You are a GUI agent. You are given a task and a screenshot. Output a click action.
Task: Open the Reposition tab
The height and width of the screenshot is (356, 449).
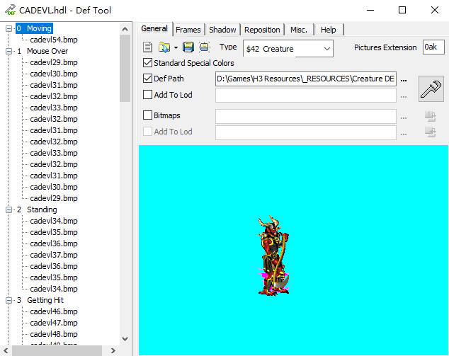[262, 30]
